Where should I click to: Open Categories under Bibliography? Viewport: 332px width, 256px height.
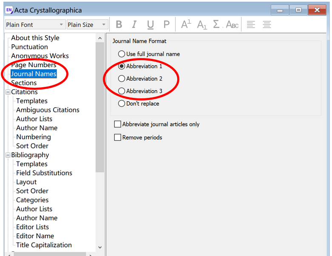pos(32,200)
